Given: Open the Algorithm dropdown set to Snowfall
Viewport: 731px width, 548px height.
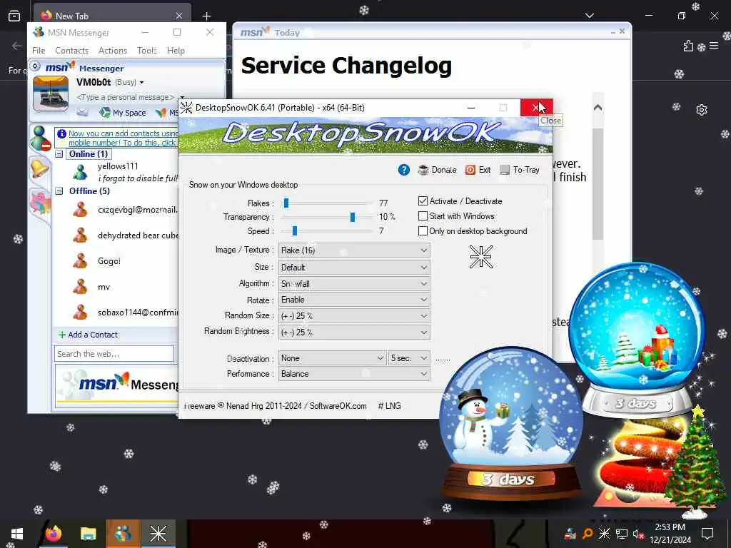Looking at the screenshot, I should (354, 283).
